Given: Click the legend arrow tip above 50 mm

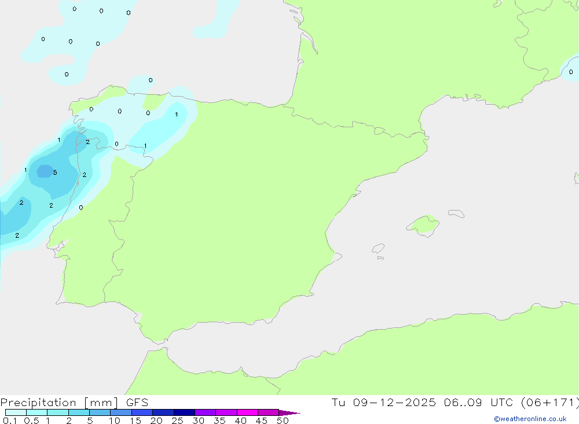Looking at the screenshot, I should point(289,412).
